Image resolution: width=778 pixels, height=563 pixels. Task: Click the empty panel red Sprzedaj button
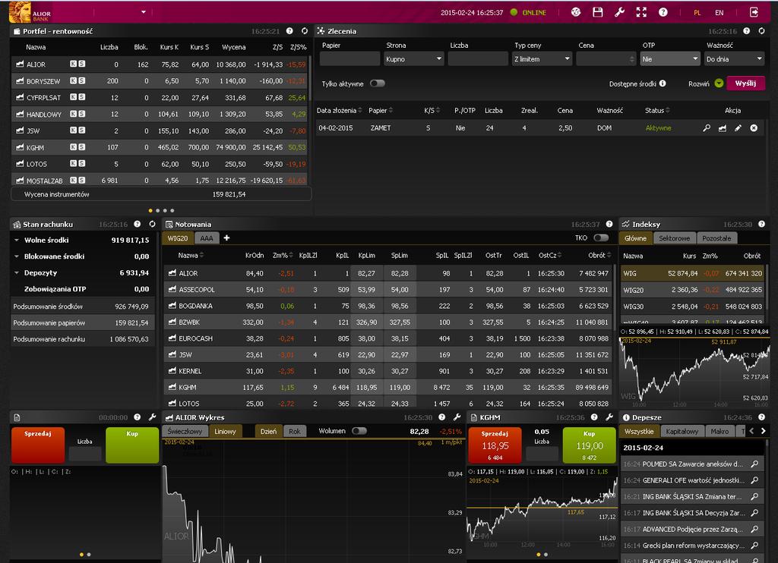pyautogui.click(x=38, y=445)
